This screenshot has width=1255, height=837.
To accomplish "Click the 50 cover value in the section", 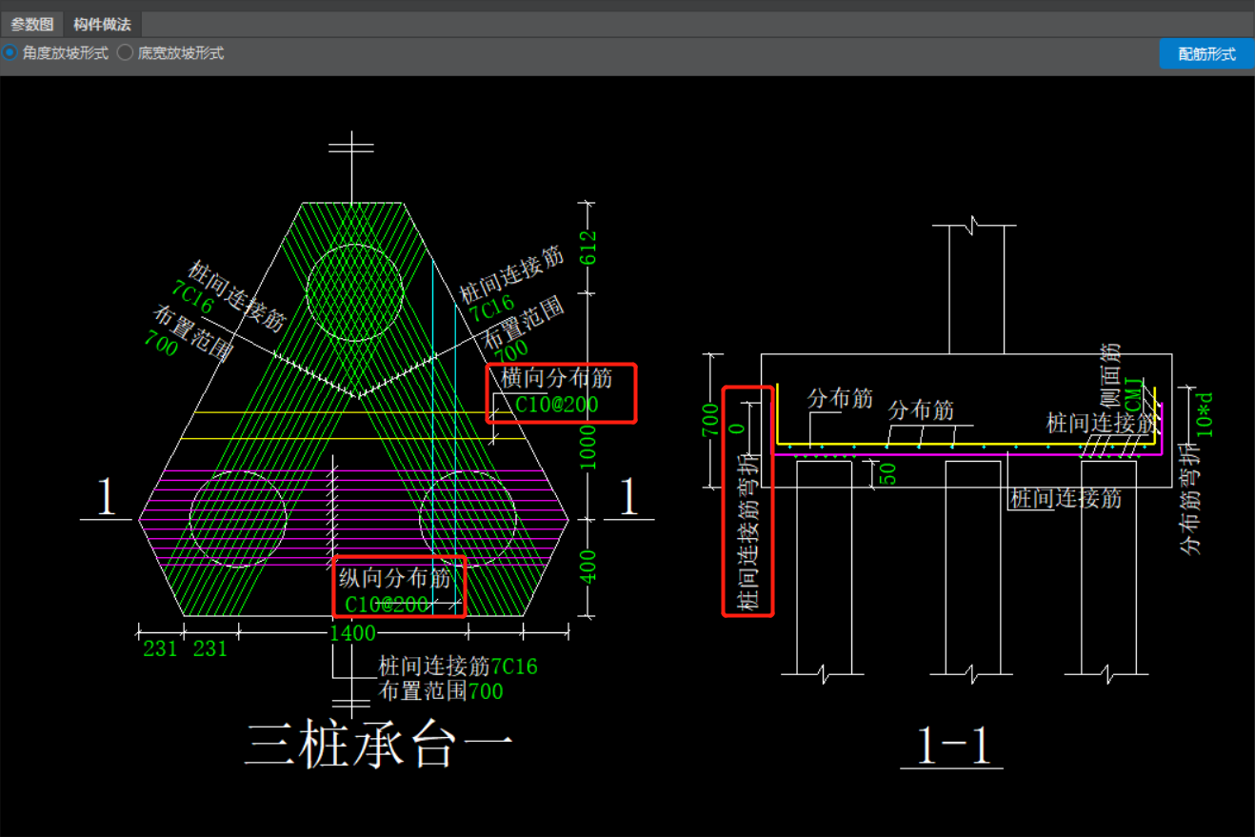I will (887, 473).
